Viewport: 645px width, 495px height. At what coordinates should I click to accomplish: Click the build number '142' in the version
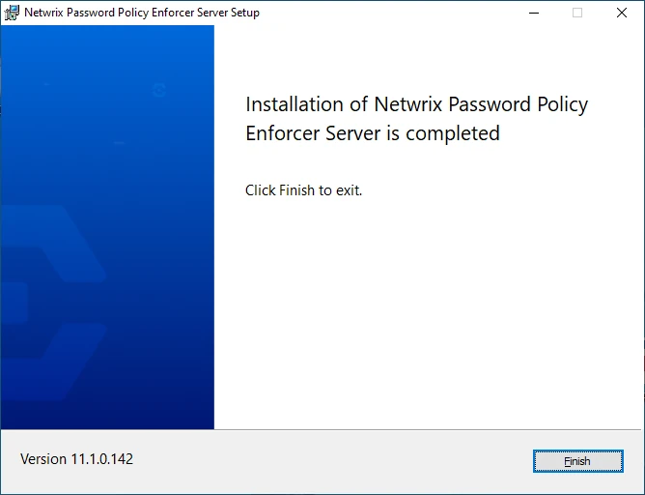(x=121, y=459)
